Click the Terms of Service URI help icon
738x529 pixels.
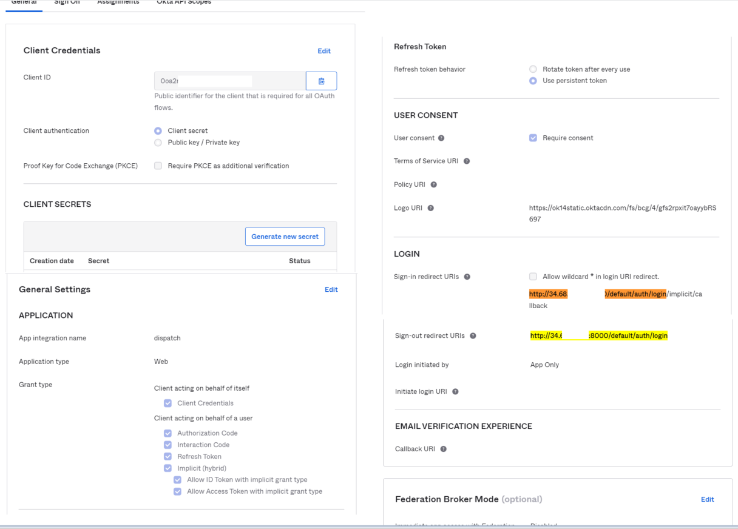[466, 161]
